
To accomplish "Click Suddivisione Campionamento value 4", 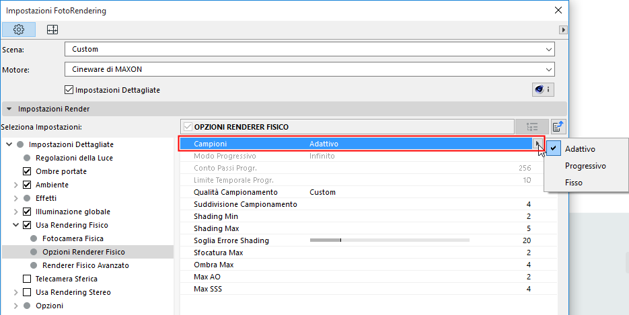I will (x=529, y=205).
